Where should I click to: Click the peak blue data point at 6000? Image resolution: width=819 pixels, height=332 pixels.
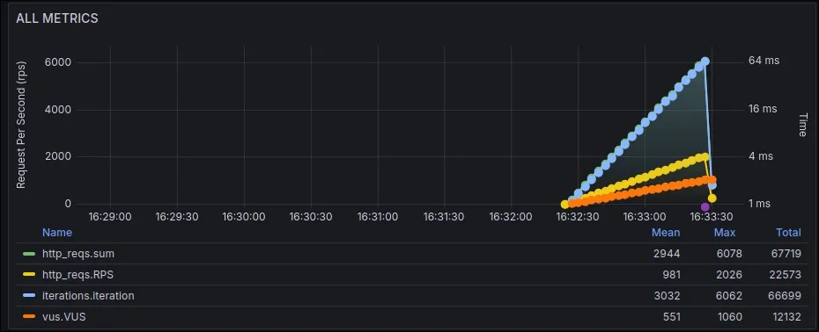point(705,61)
